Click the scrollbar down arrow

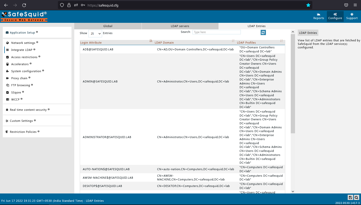coord(293,191)
